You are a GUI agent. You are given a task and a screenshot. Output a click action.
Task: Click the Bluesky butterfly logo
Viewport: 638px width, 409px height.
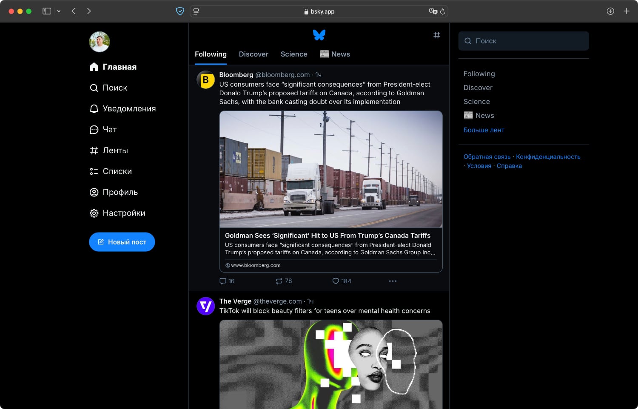[x=319, y=35]
